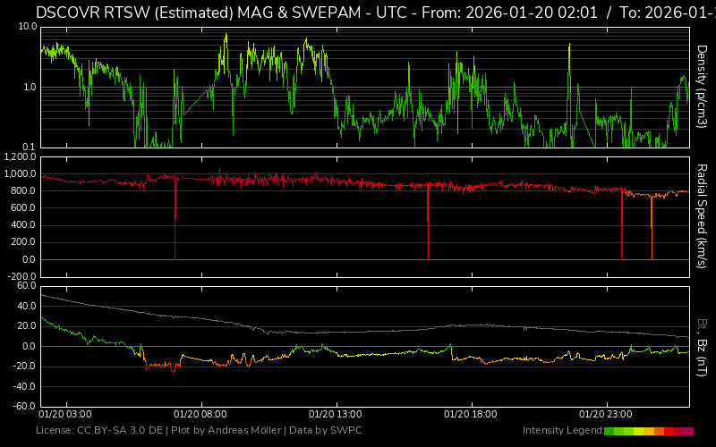Click the Bt, Bz (nT) axis label
The width and height of the screenshot is (716, 447).
pos(703,348)
